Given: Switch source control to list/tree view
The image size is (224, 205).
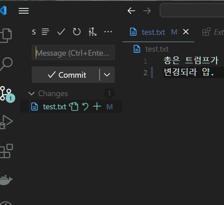Looking at the screenshot, I should click(45, 32).
